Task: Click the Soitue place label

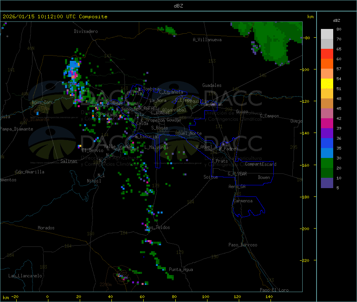Action: tap(211, 177)
